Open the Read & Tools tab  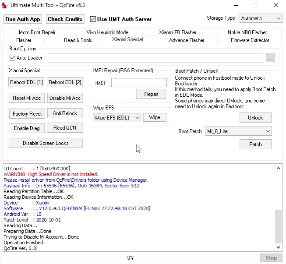click(x=78, y=40)
